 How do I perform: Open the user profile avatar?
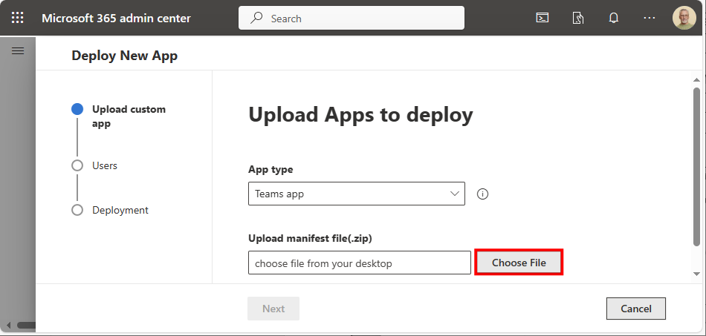pyautogui.click(x=684, y=18)
